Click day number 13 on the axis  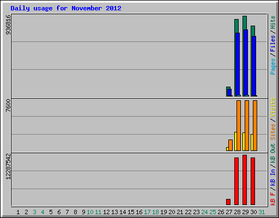click(114, 212)
